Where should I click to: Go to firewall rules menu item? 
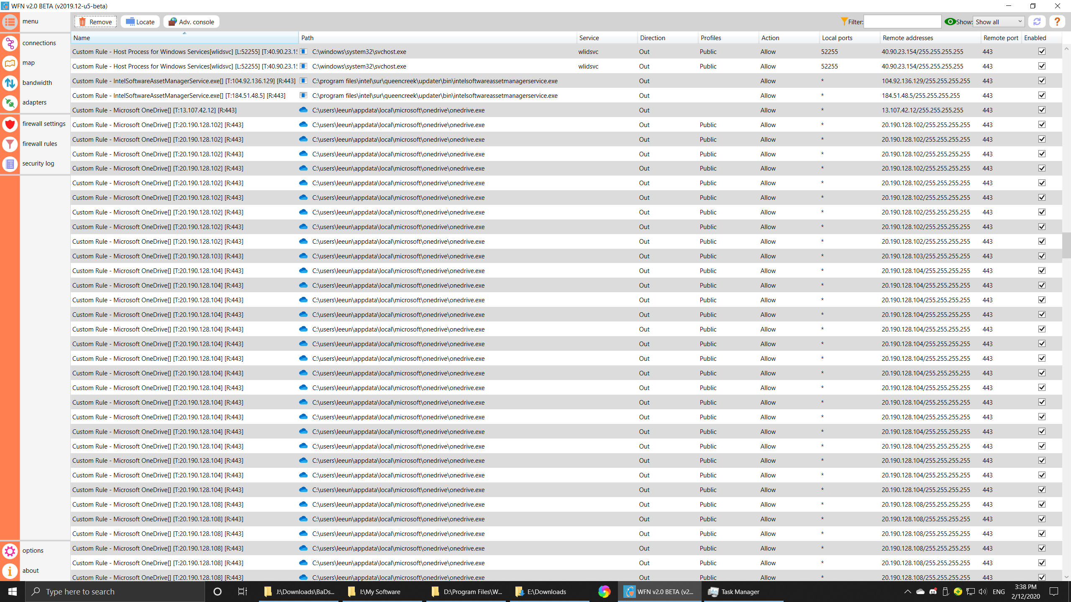pos(40,144)
